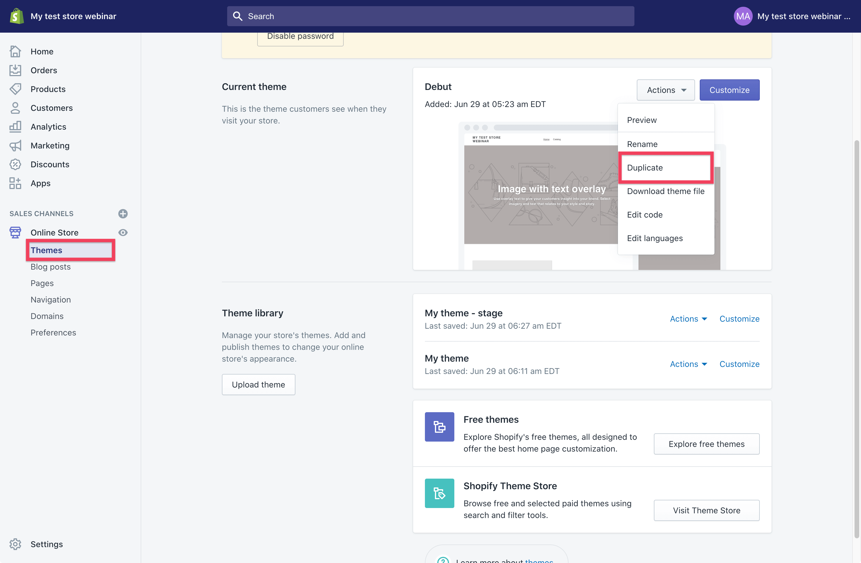Click the page vertical scrollbar
This screenshot has width=861, height=563.
(x=856, y=339)
